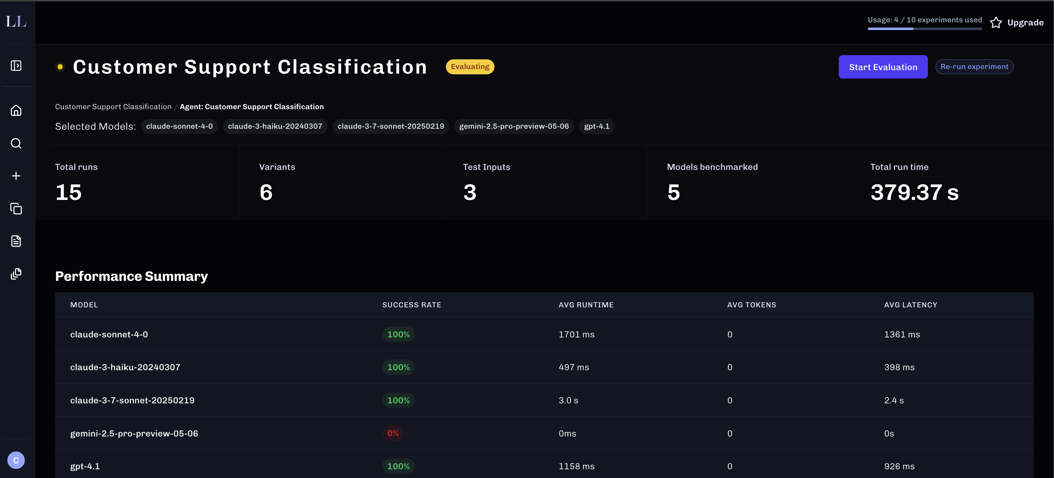Open the copy/duplicate sidebar icon

[x=16, y=209]
